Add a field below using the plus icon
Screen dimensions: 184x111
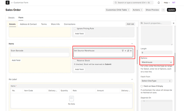[x=125, y=51]
